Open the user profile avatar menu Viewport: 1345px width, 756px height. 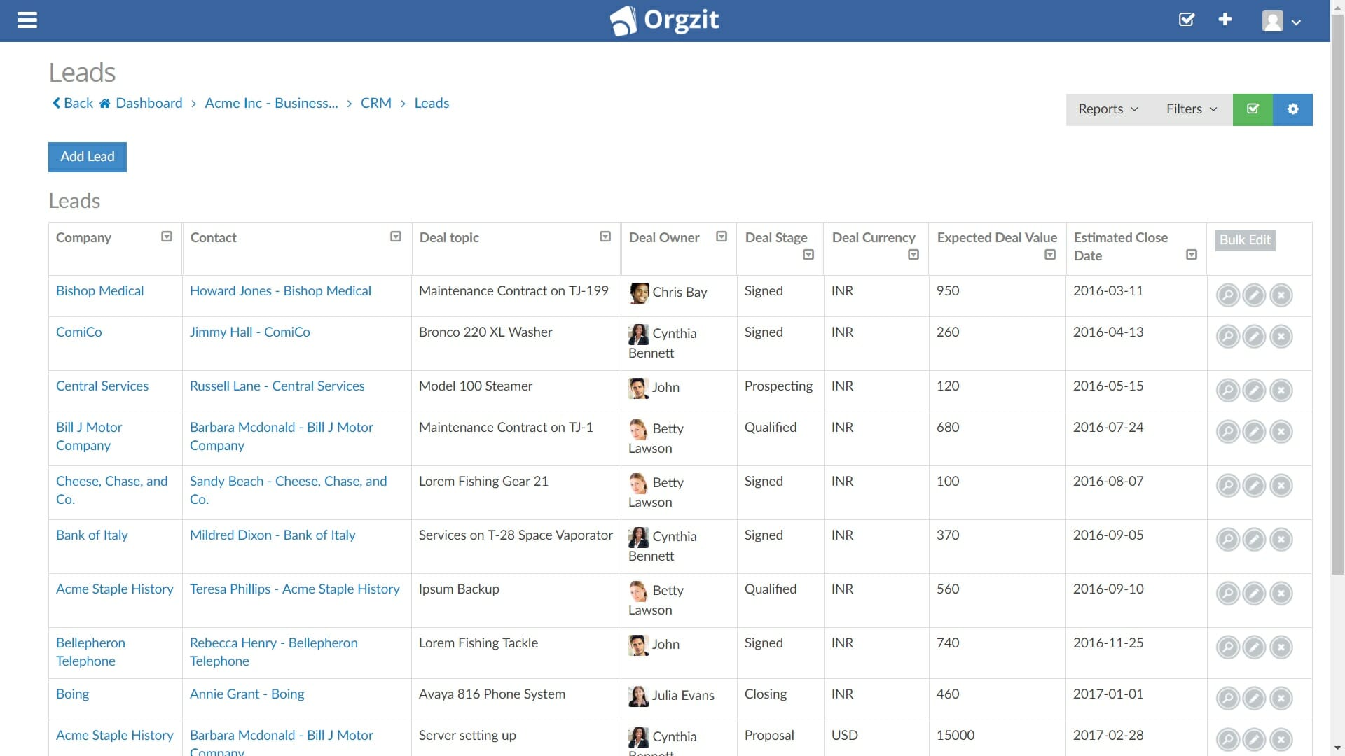pos(1281,21)
